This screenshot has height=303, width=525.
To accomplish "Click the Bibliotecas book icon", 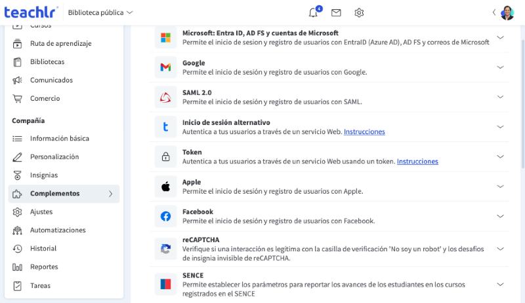I will tap(17, 62).
